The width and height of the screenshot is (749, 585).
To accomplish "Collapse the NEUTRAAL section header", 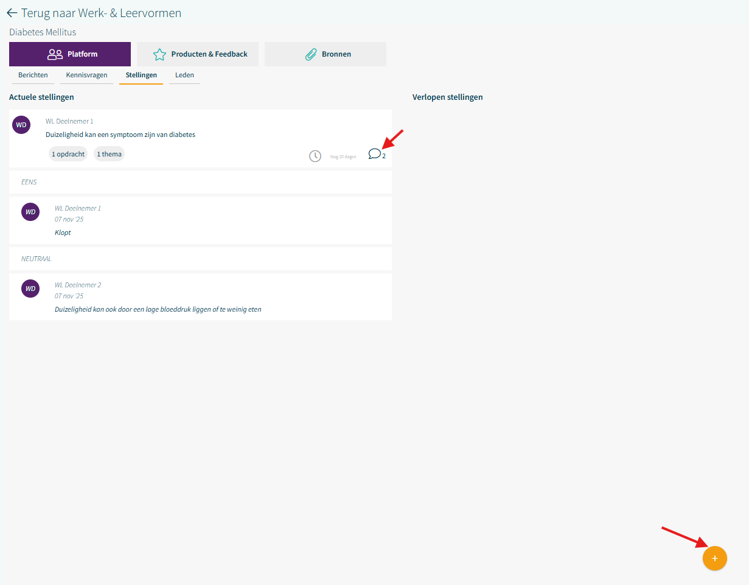I will coord(200,259).
